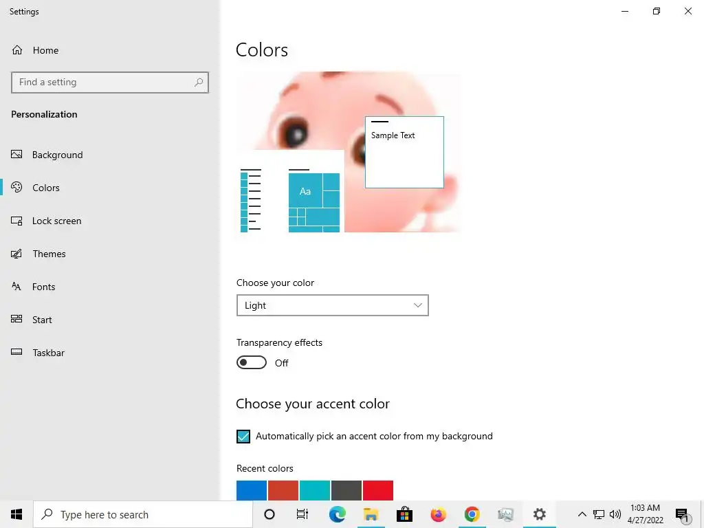Viewport: 704px width, 528px height.
Task: Show hidden system tray icons
Action: coord(582,514)
